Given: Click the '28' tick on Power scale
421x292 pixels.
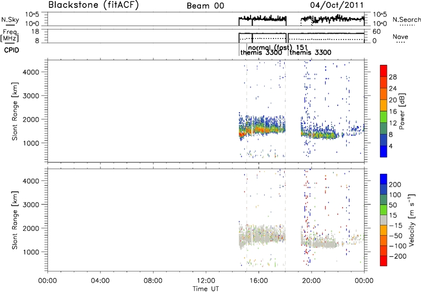Looking at the screenshot, I should 393,77.
